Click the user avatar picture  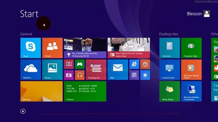207,14
